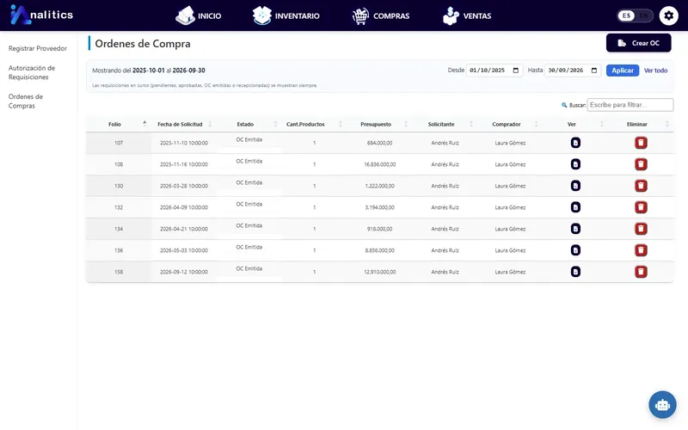Click the Ver todo link
Screen dimensions: 688x430
pyautogui.click(x=655, y=71)
